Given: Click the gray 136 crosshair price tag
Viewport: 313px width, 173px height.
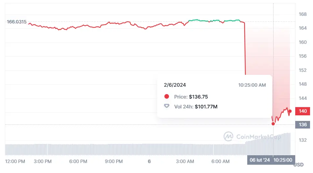Looking at the screenshot, I should (x=302, y=125).
